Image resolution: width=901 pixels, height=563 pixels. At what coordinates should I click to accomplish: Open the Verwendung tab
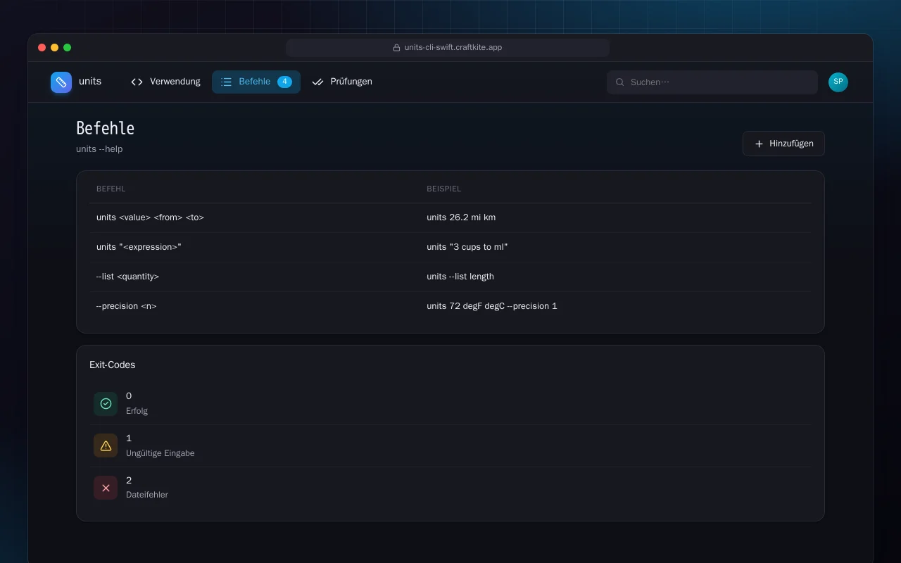pos(165,82)
